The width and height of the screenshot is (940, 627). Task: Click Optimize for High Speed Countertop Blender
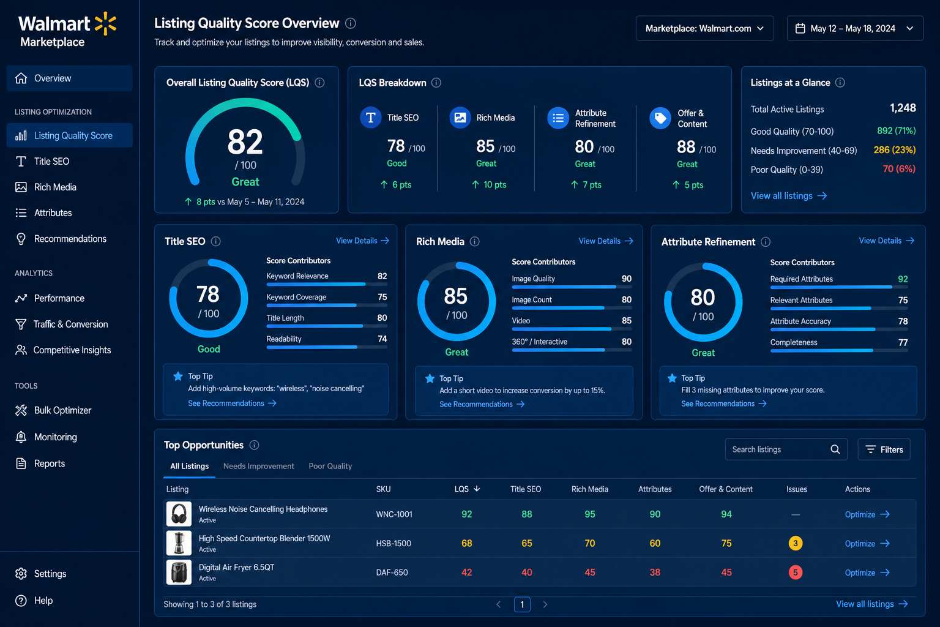(867, 544)
